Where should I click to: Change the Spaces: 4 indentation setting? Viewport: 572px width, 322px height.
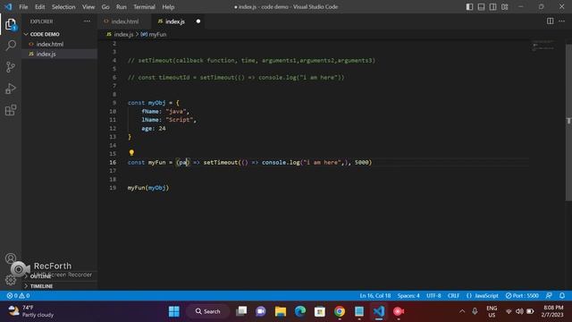tap(408, 296)
